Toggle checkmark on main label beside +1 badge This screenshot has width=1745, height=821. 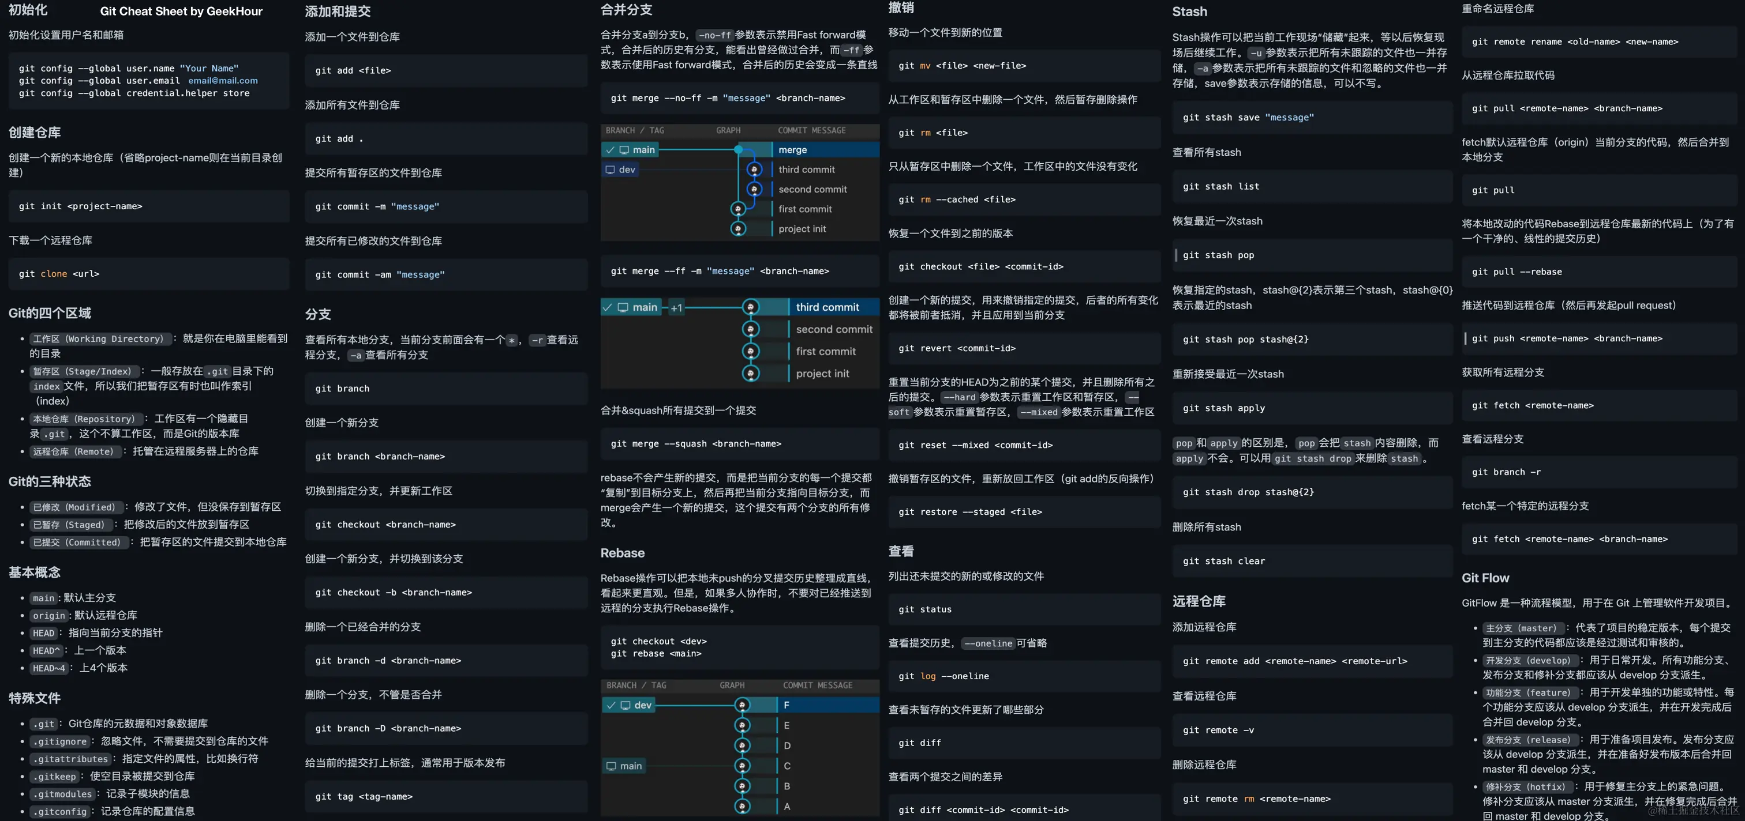click(608, 307)
